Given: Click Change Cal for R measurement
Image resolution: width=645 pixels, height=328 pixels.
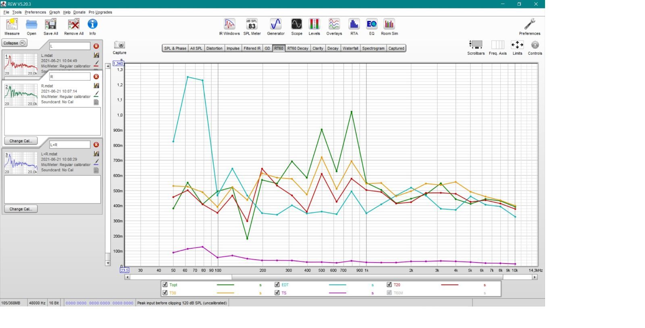Looking at the screenshot, I should [x=21, y=141].
